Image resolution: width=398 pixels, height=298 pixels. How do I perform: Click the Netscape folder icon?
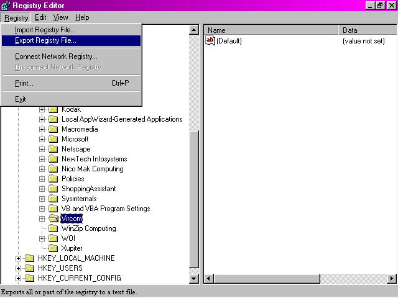coord(53,149)
